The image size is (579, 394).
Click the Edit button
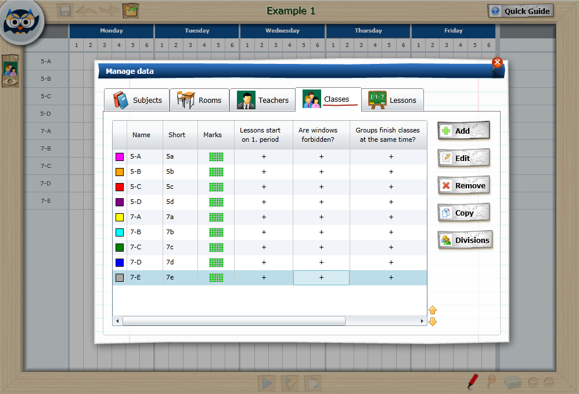point(464,158)
